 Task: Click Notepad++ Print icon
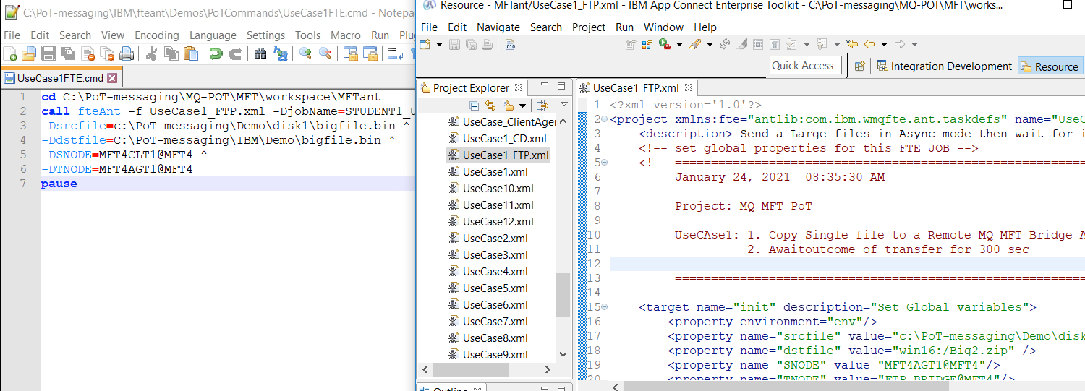[x=127, y=53]
